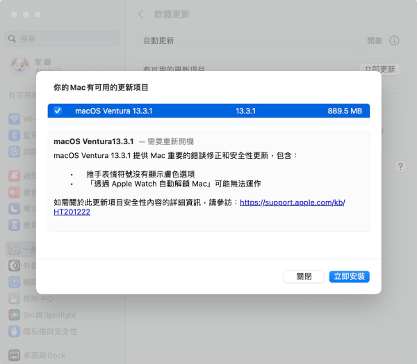The height and width of the screenshot is (364, 417).
Task: Open the red notifications bell icon
Action: 14,175
